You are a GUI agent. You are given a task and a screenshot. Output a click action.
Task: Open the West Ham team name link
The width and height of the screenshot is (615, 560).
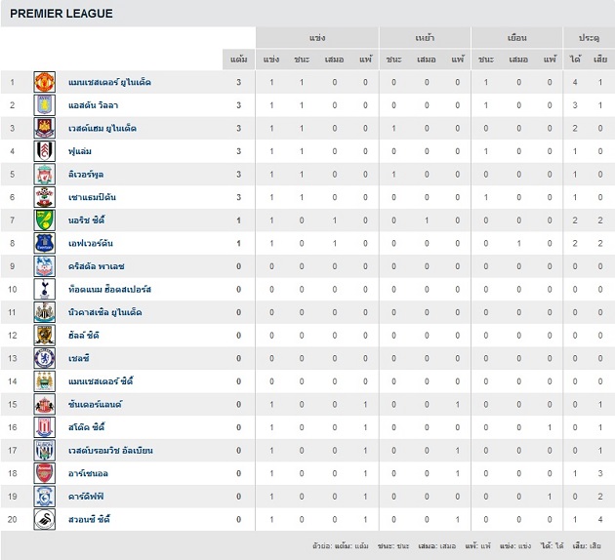click(102, 129)
